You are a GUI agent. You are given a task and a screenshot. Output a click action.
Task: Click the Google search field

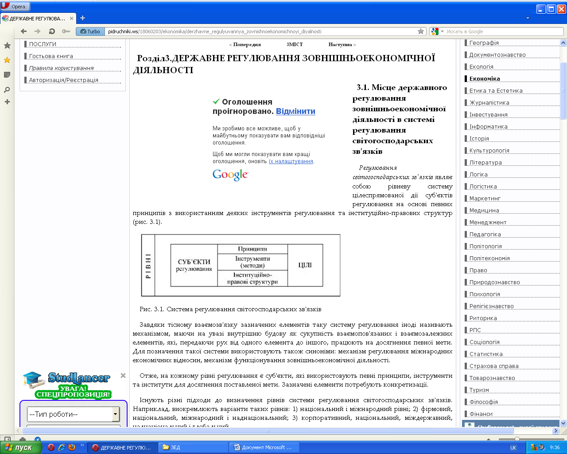[x=504, y=31]
